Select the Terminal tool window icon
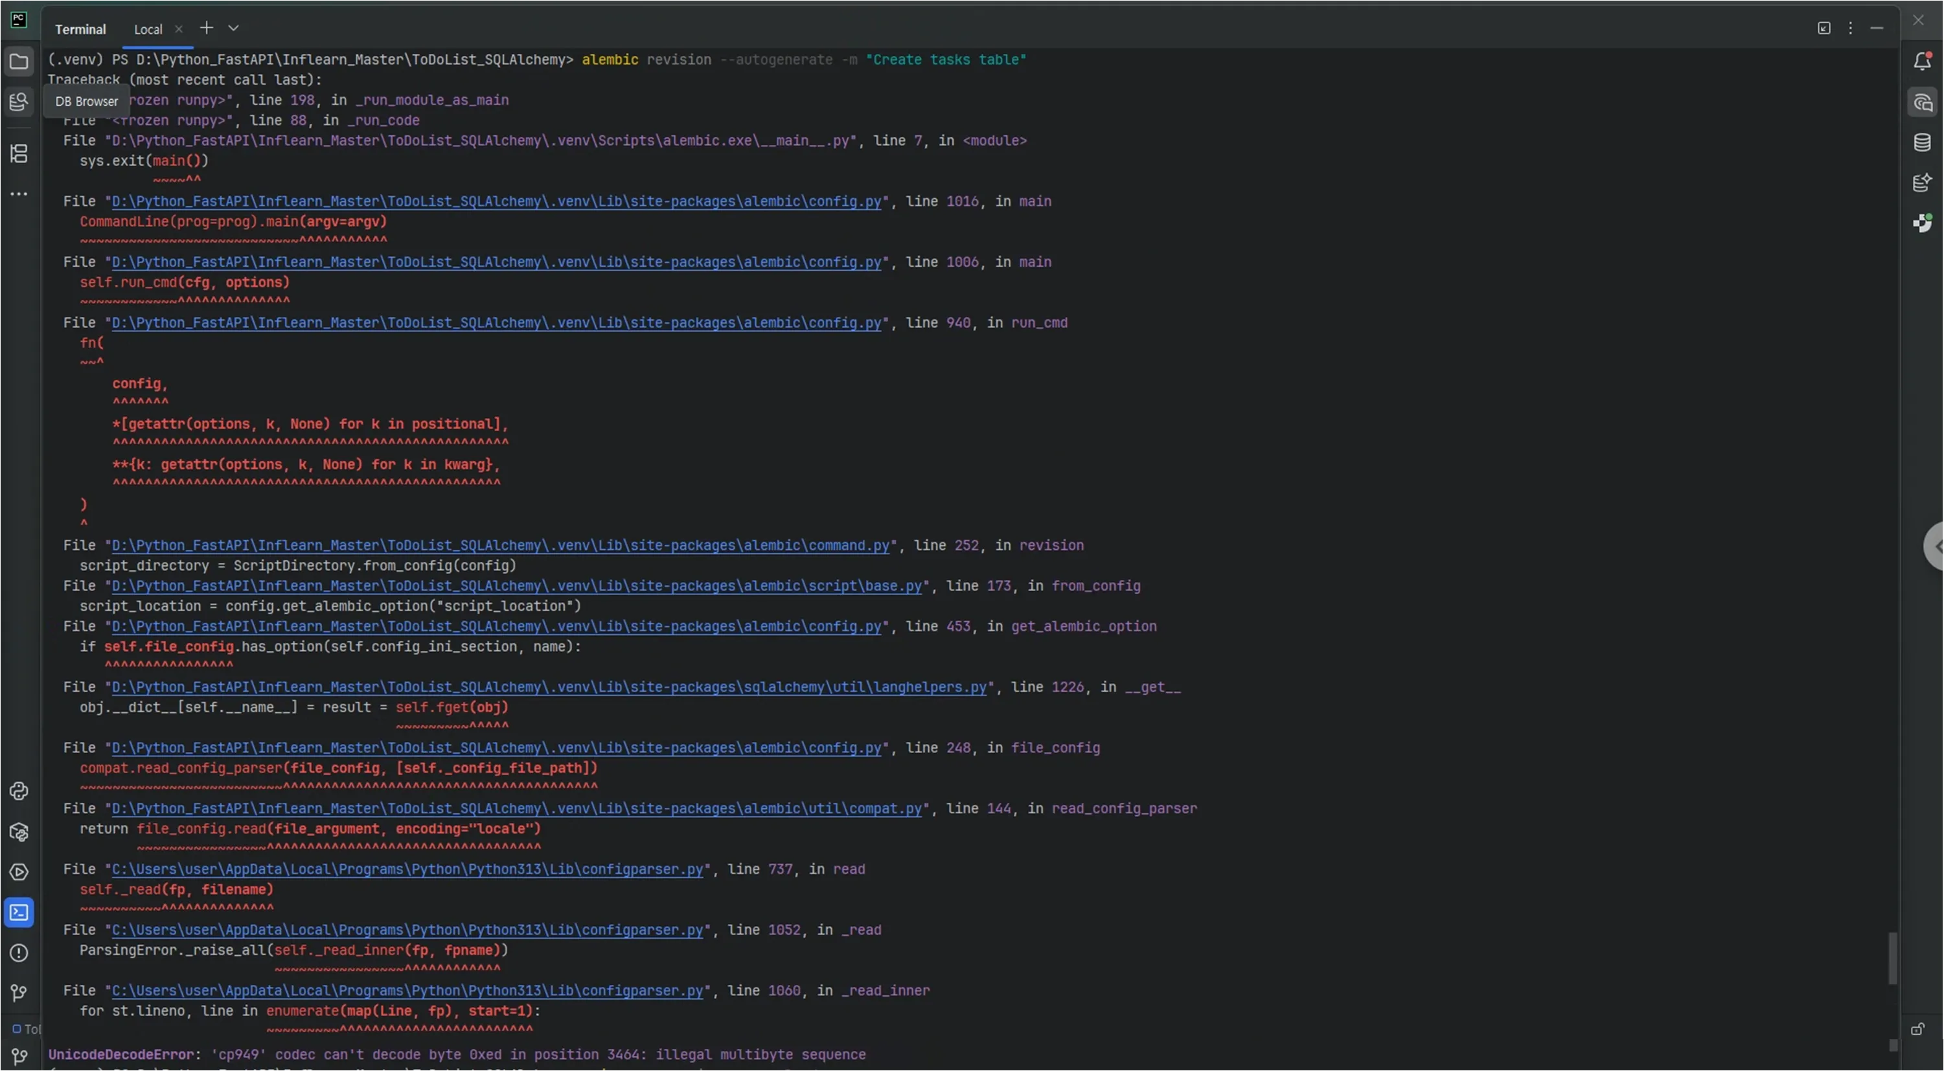The width and height of the screenshot is (1944, 1071). point(19,912)
